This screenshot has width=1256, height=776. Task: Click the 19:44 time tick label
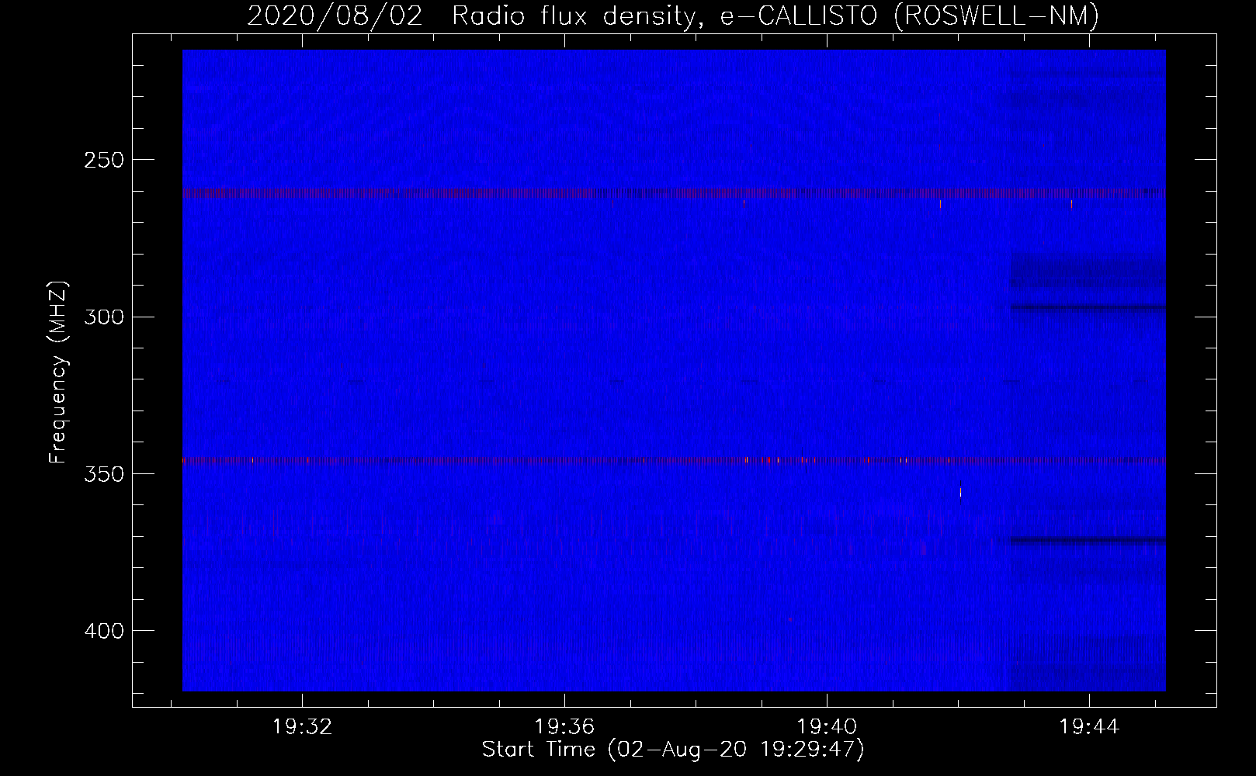point(1089,727)
